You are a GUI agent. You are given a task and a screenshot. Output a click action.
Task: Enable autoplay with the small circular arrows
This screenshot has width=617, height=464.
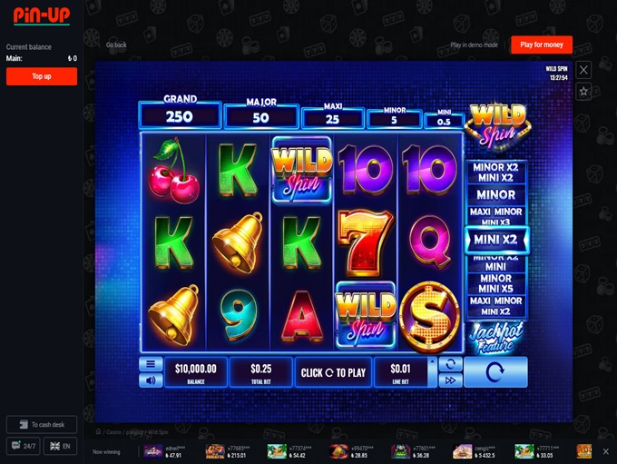pyautogui.click(x=450, y=364)
